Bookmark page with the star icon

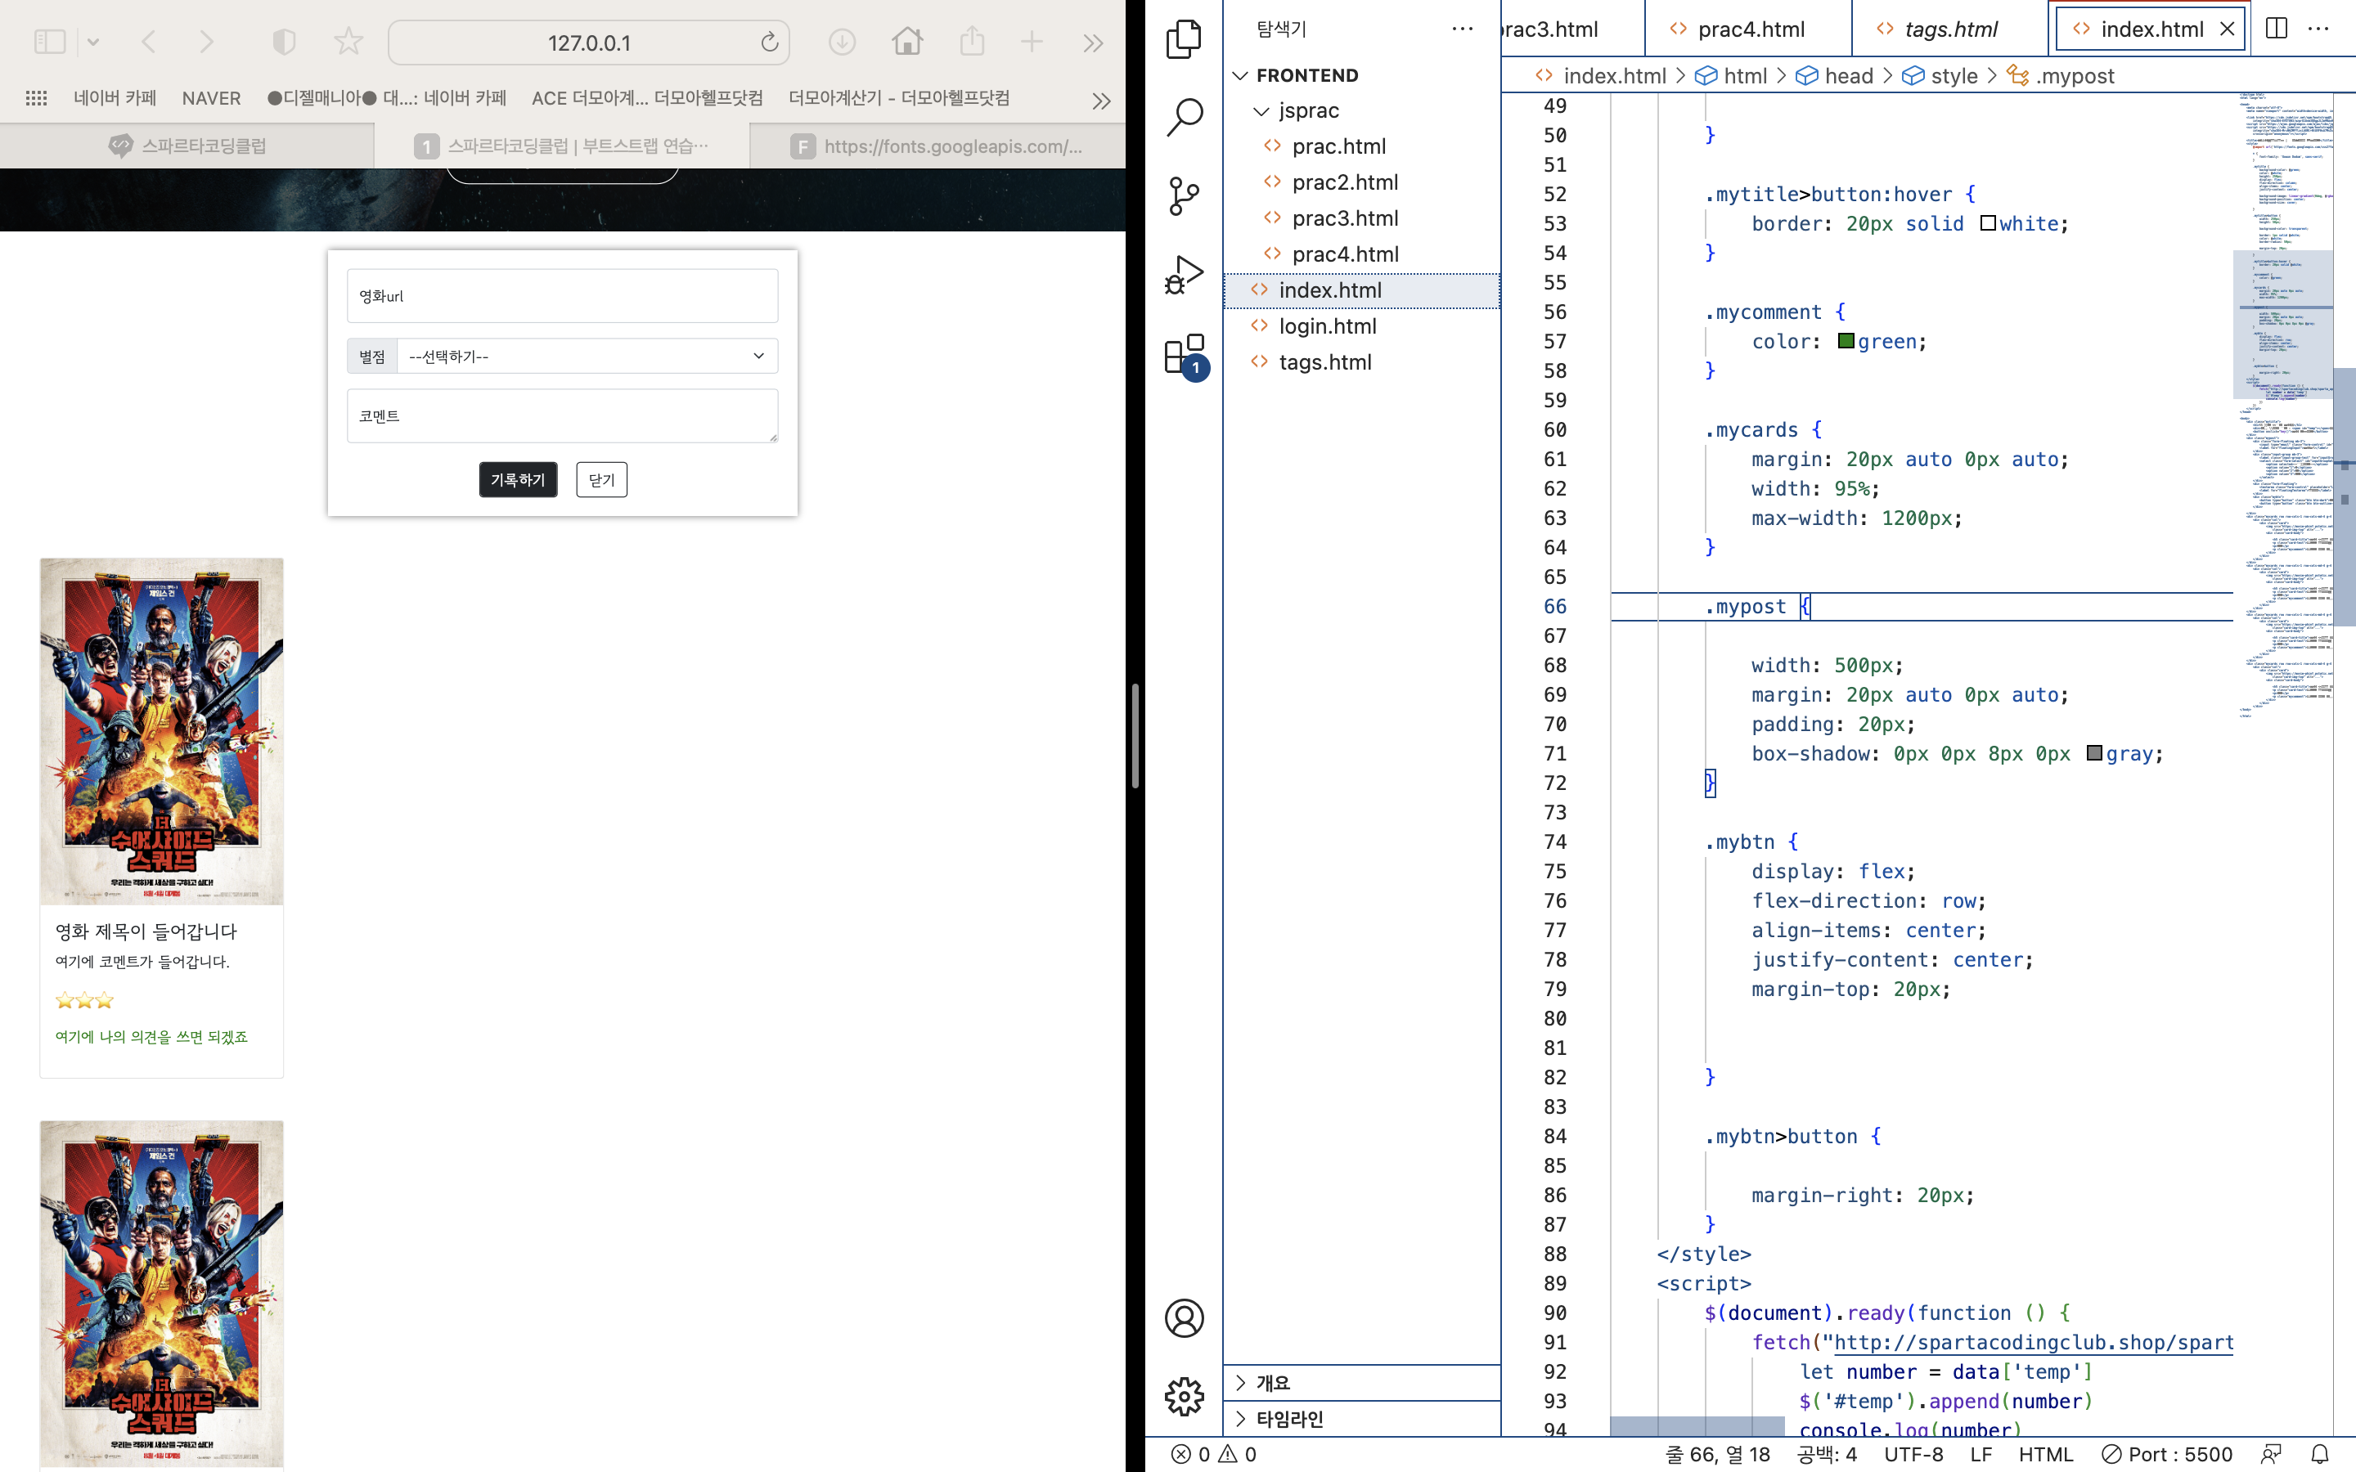[x=348, y=42]
